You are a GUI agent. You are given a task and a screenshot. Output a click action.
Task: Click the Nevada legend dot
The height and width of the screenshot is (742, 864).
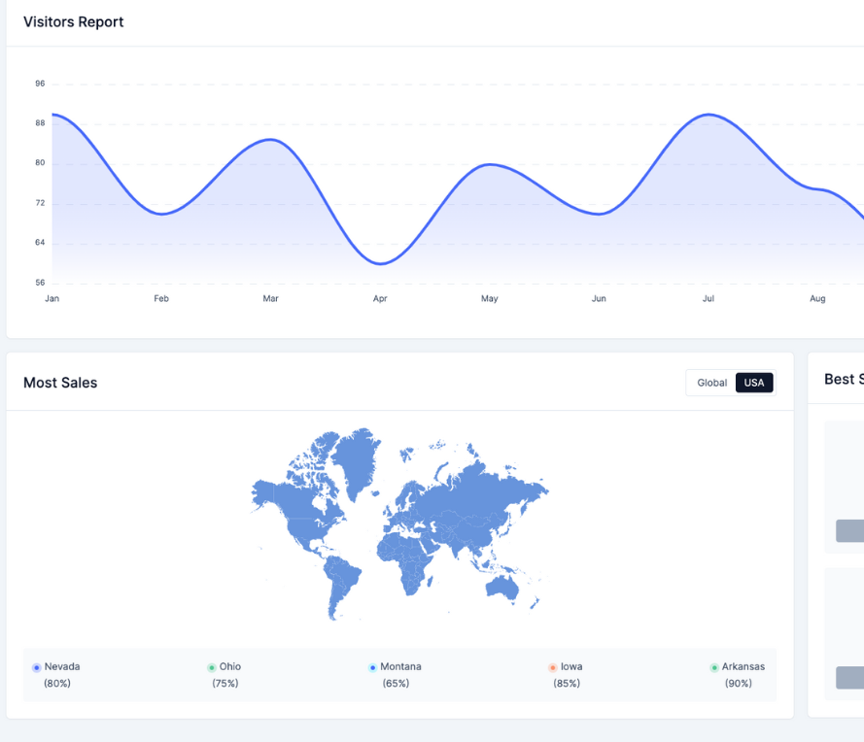37,668
